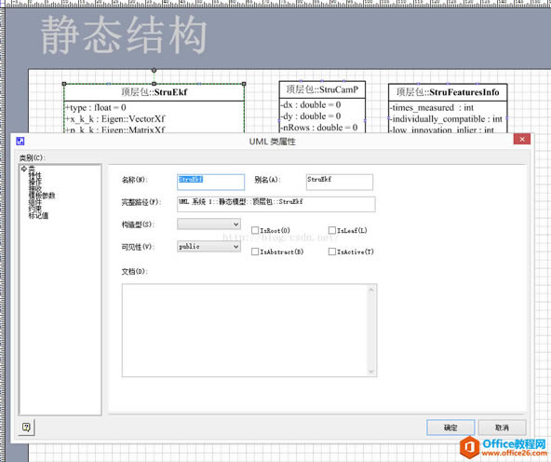This screenshot has width=551, height=462.
Task: Enable the IsRoot checkbox
Action: pyautogui.click(x=255, y=230)
